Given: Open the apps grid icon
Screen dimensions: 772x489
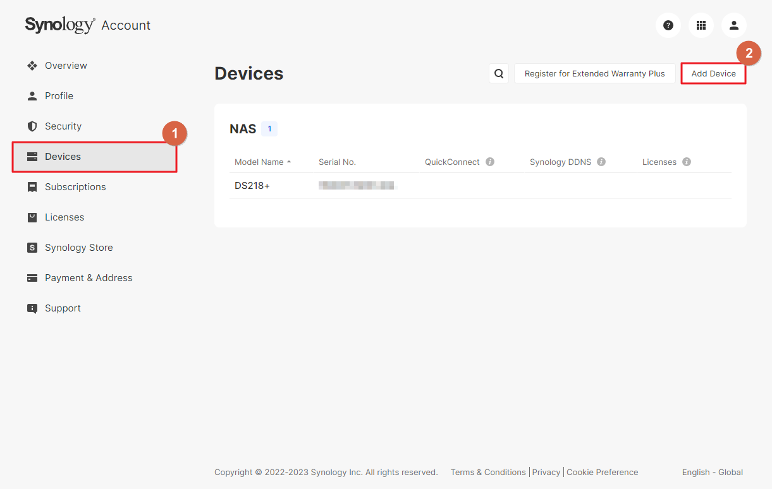Looking at the screenshot, I should pos(701,25).
